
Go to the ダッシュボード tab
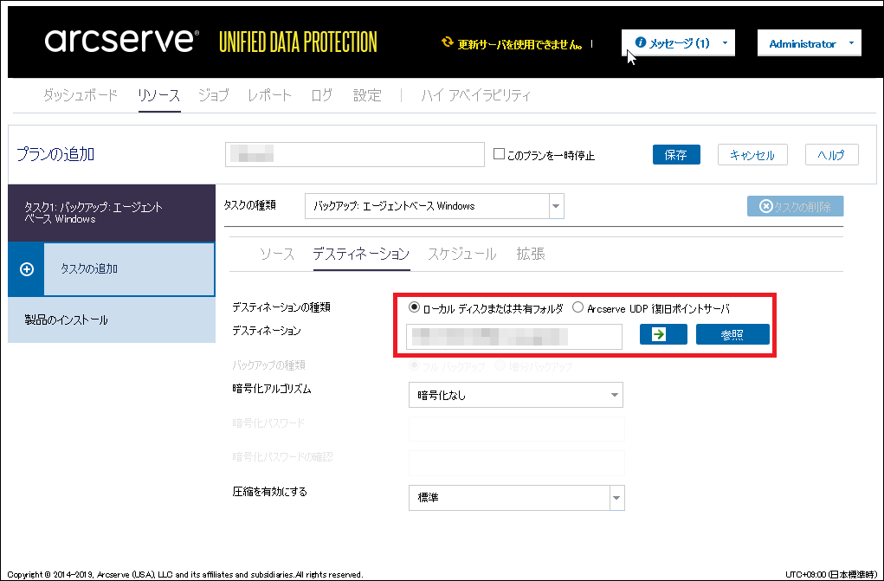point(80,94)
